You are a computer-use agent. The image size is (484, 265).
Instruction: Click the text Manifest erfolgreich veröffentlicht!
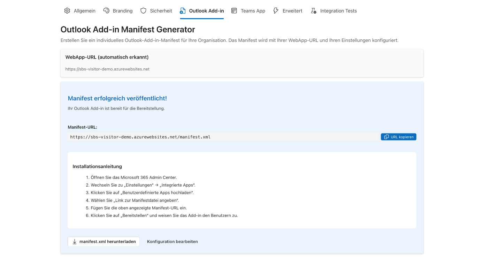[x=117, y=98]
